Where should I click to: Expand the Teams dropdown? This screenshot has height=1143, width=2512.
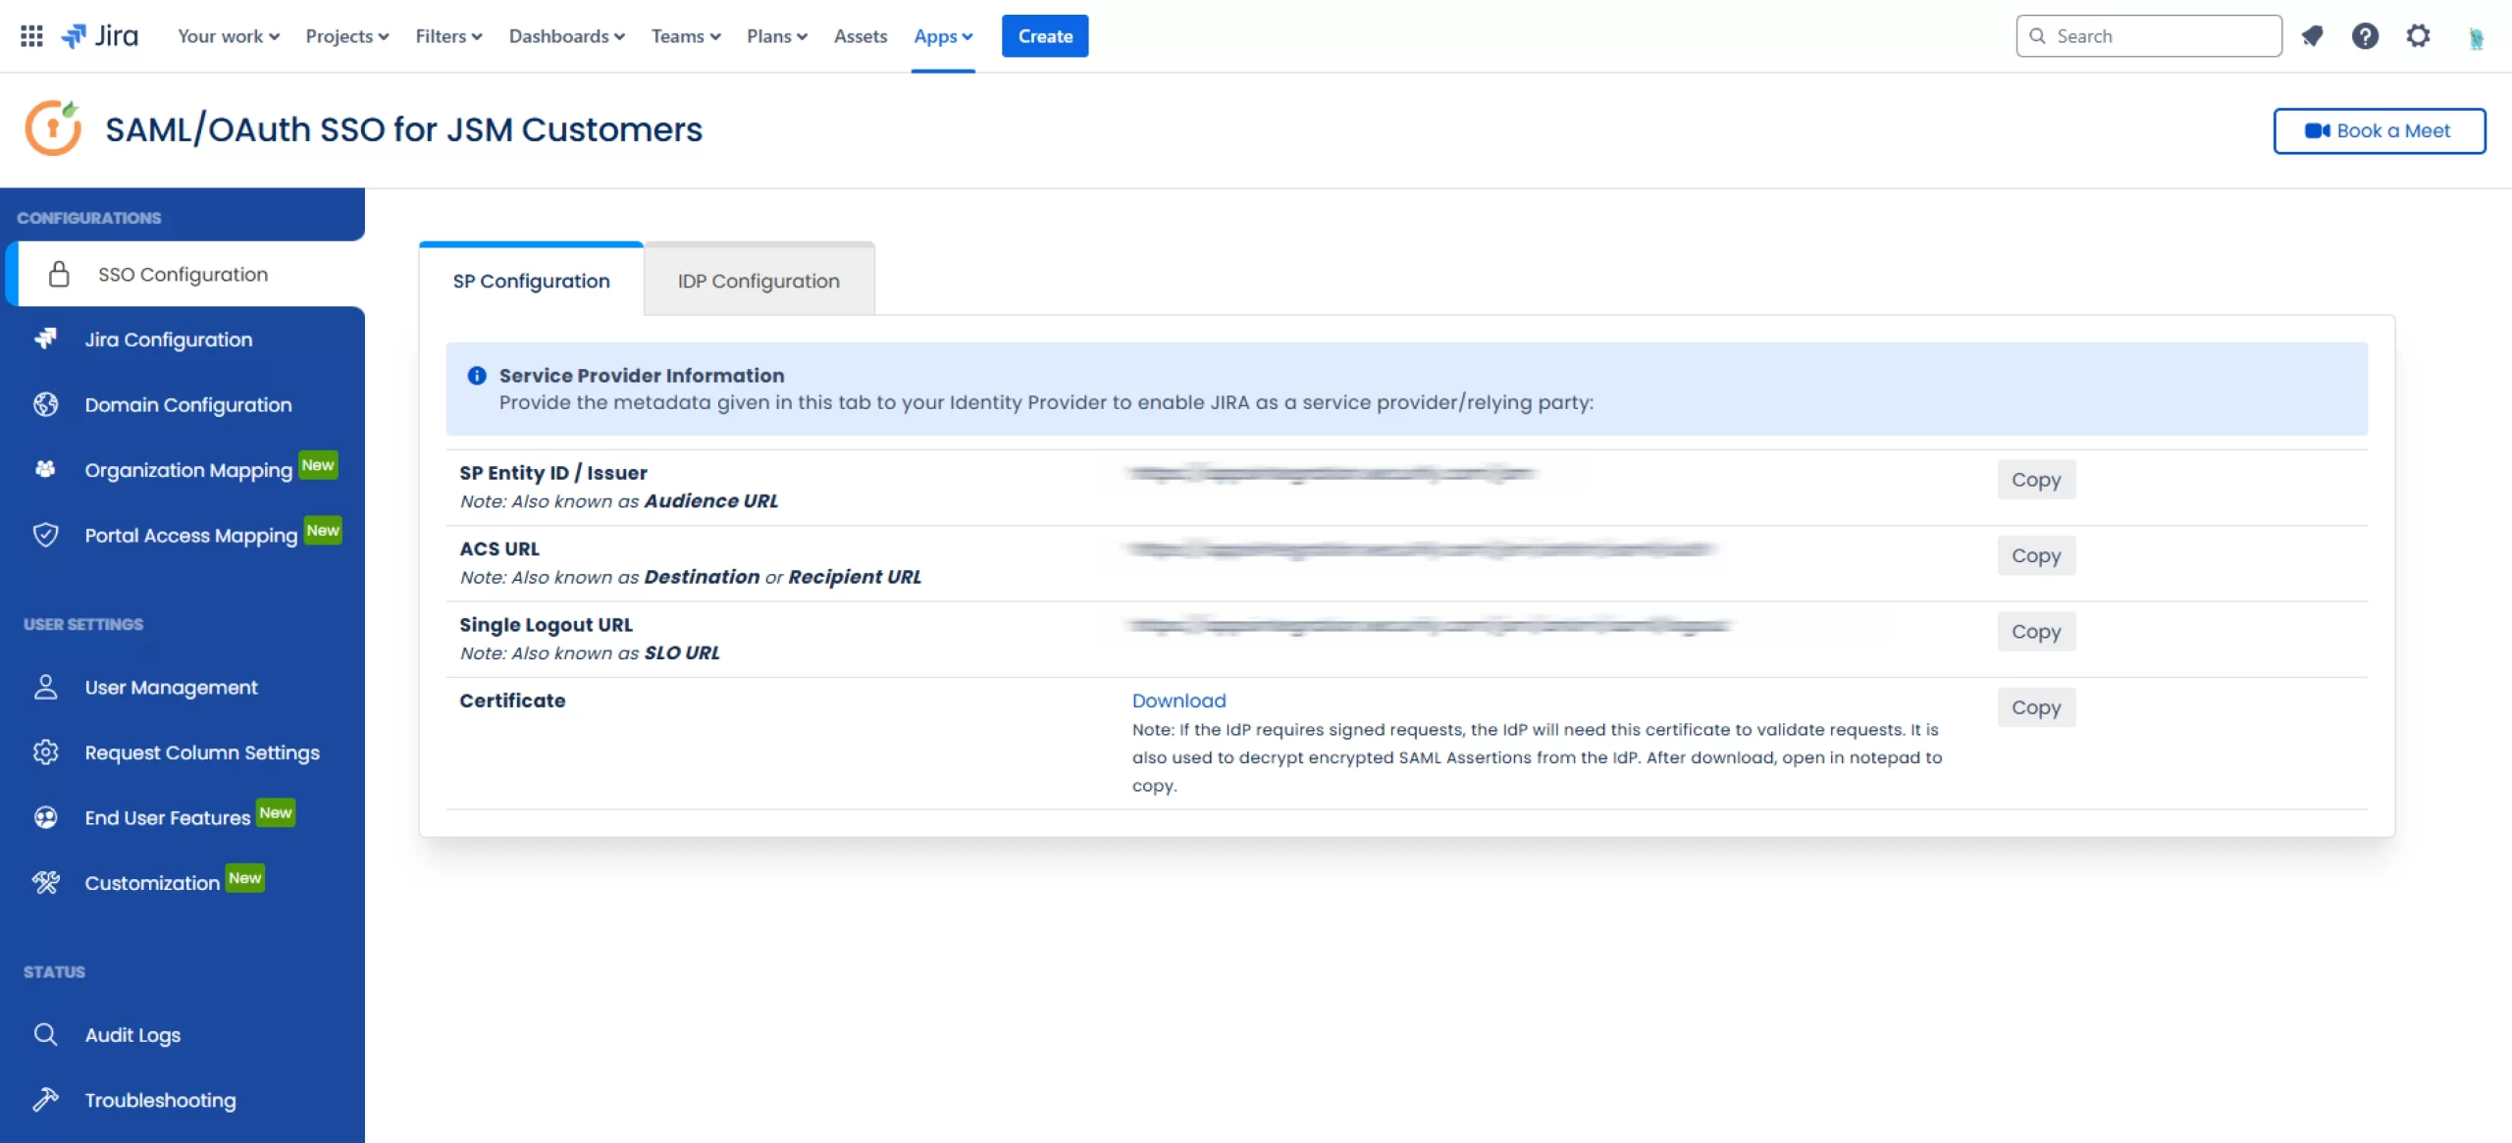tap(686, 36)
